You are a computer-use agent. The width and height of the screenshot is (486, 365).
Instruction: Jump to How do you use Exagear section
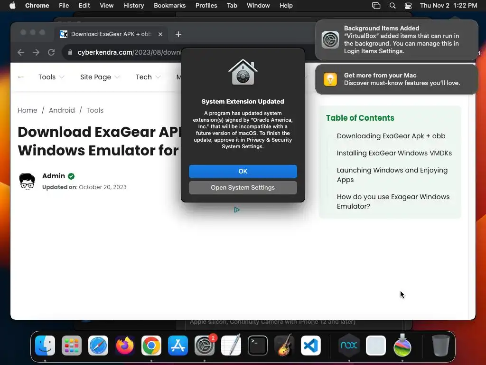(x=393, y=202)
